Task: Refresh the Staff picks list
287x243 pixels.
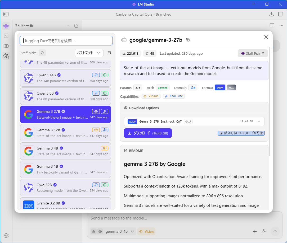Action: [x=42, y=53]
